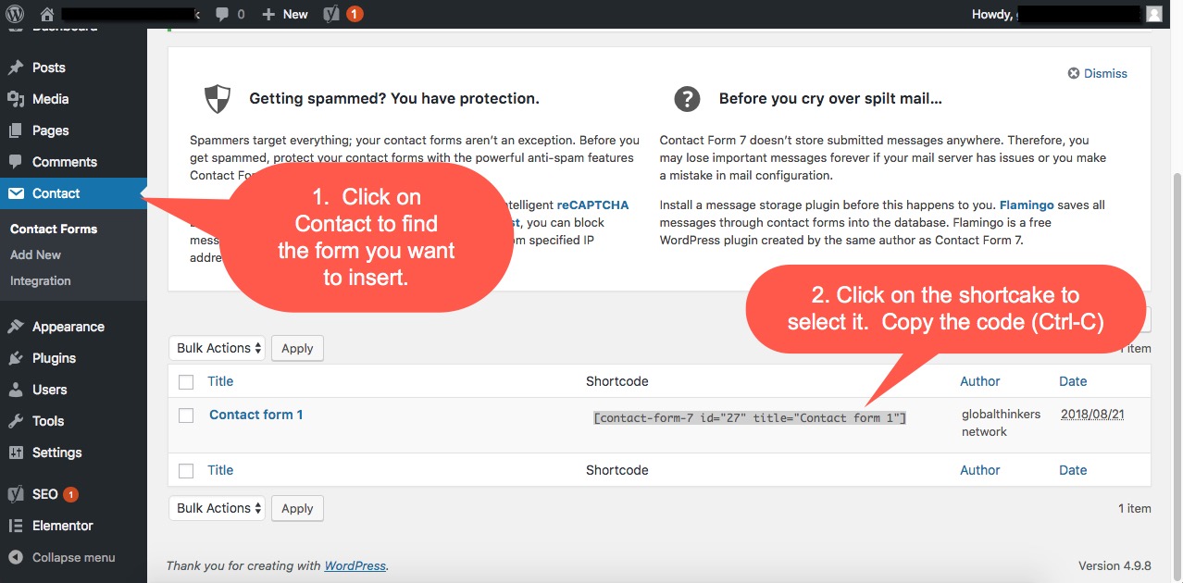1183x583 pixels.
Task: Click the WordPress logo in the admin bar
Action: pos(14,14)
